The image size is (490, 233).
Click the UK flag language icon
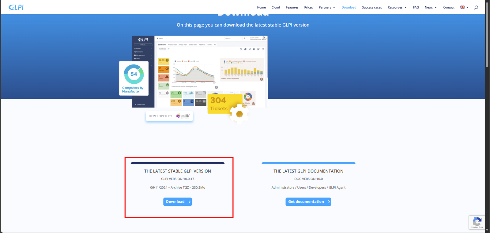coord(462,7)
